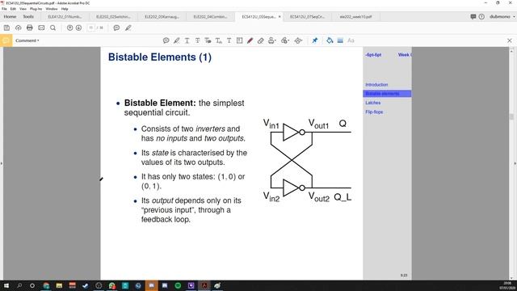Follow the Bistable elements link in slide sidebar
The height and width of the screenshot is (291, 517).
point(382,94)
